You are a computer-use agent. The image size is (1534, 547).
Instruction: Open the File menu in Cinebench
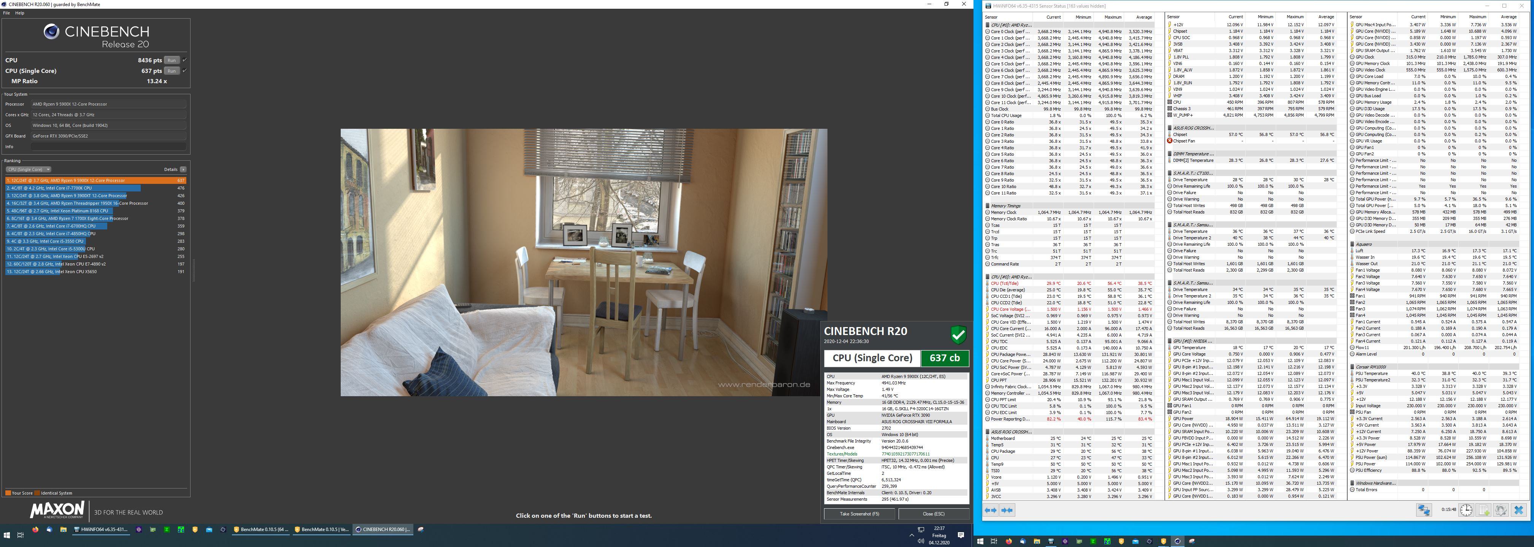tap(6, 13)
